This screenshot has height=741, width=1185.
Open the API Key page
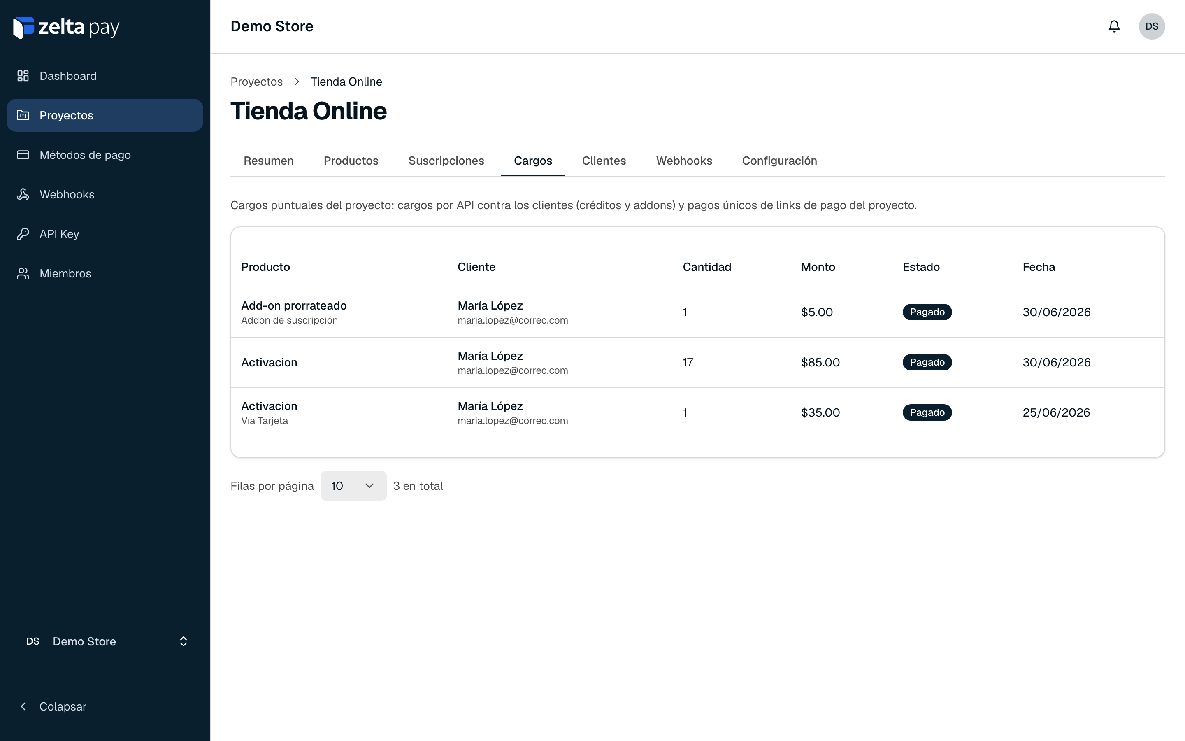105,234
